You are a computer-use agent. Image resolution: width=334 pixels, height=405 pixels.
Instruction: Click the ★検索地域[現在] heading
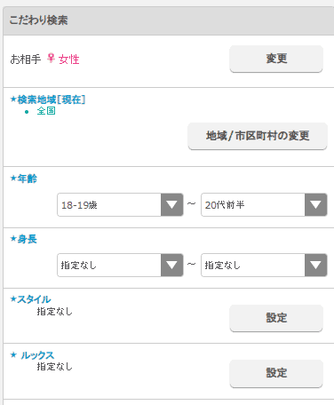[x=48, y=99]
